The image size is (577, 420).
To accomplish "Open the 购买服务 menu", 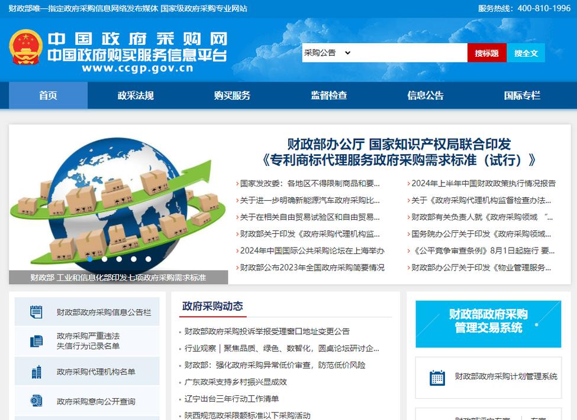I will click(x=232, y=96).
